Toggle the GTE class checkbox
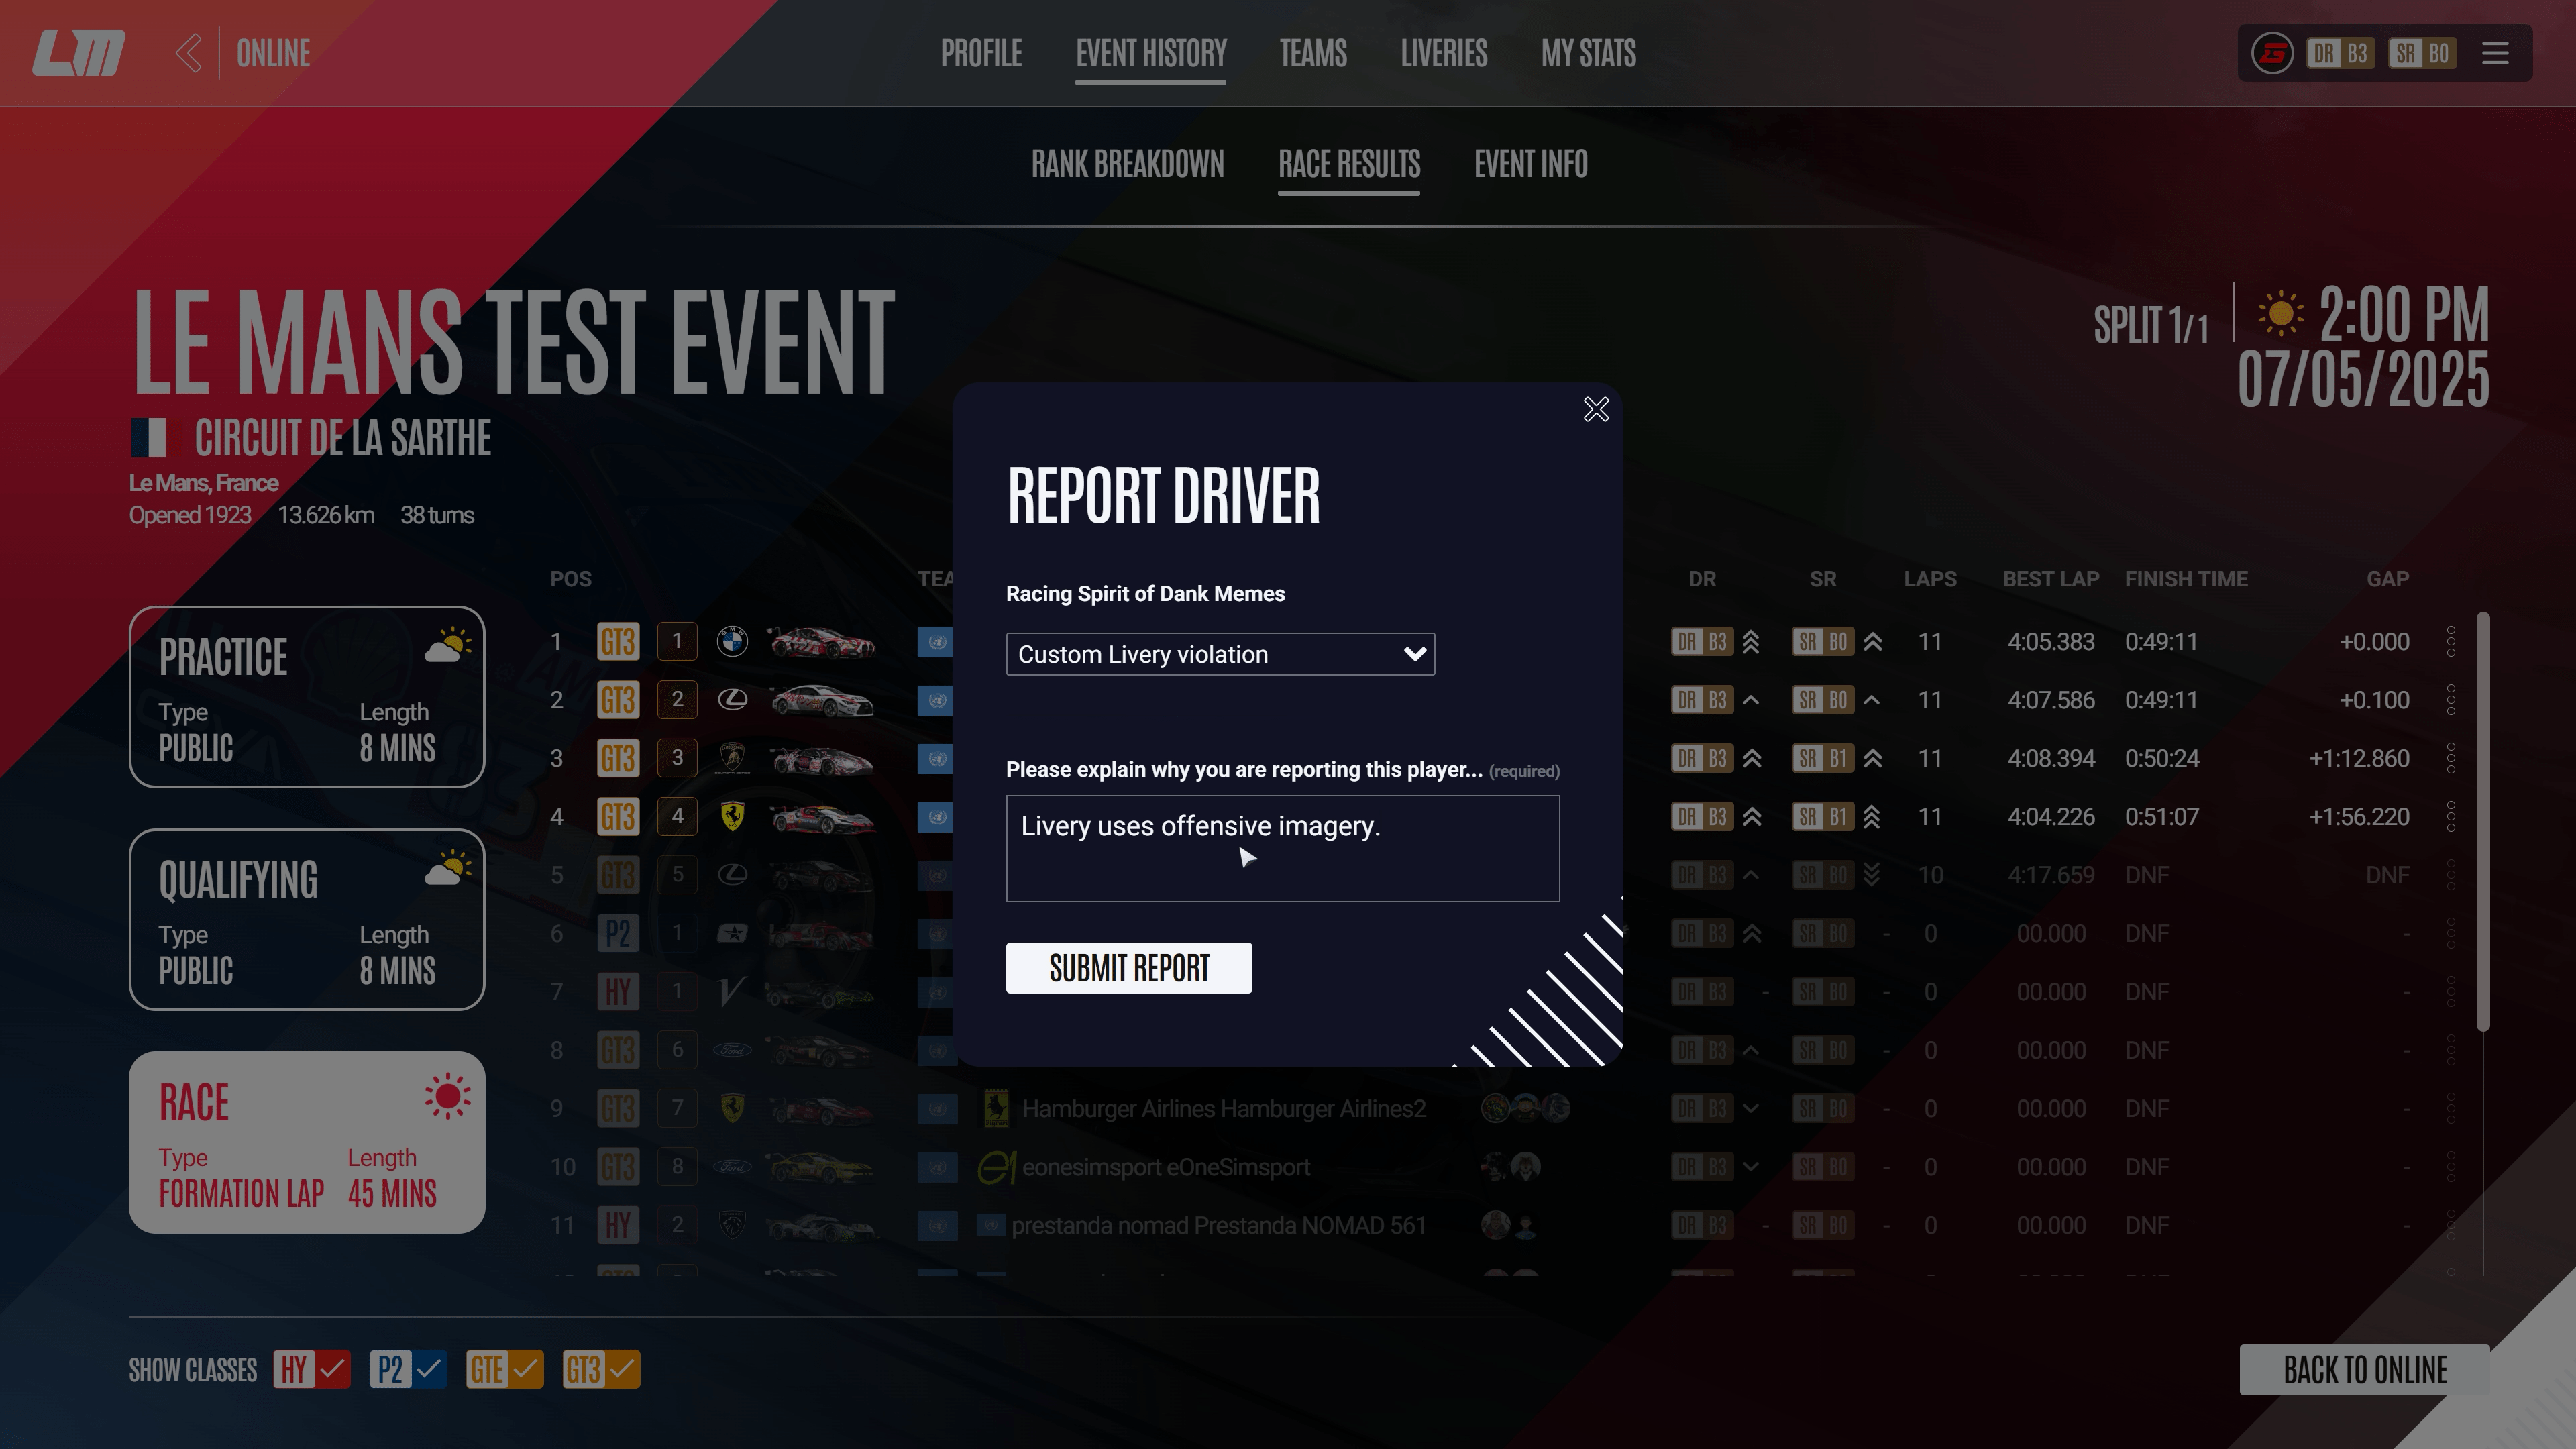 tap(525, 1369)
